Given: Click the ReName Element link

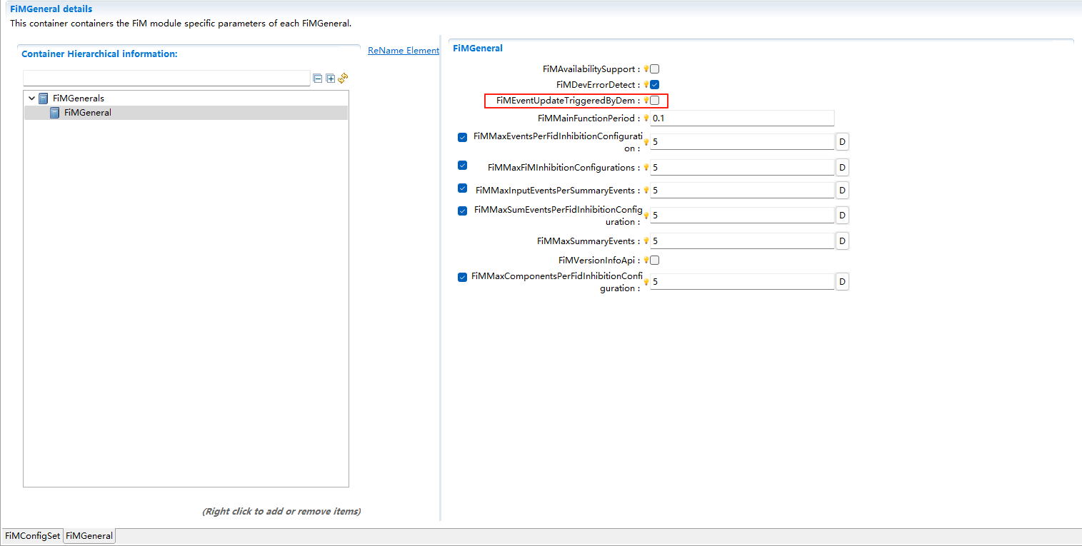Looking at the screenshot, I should 403,51.
